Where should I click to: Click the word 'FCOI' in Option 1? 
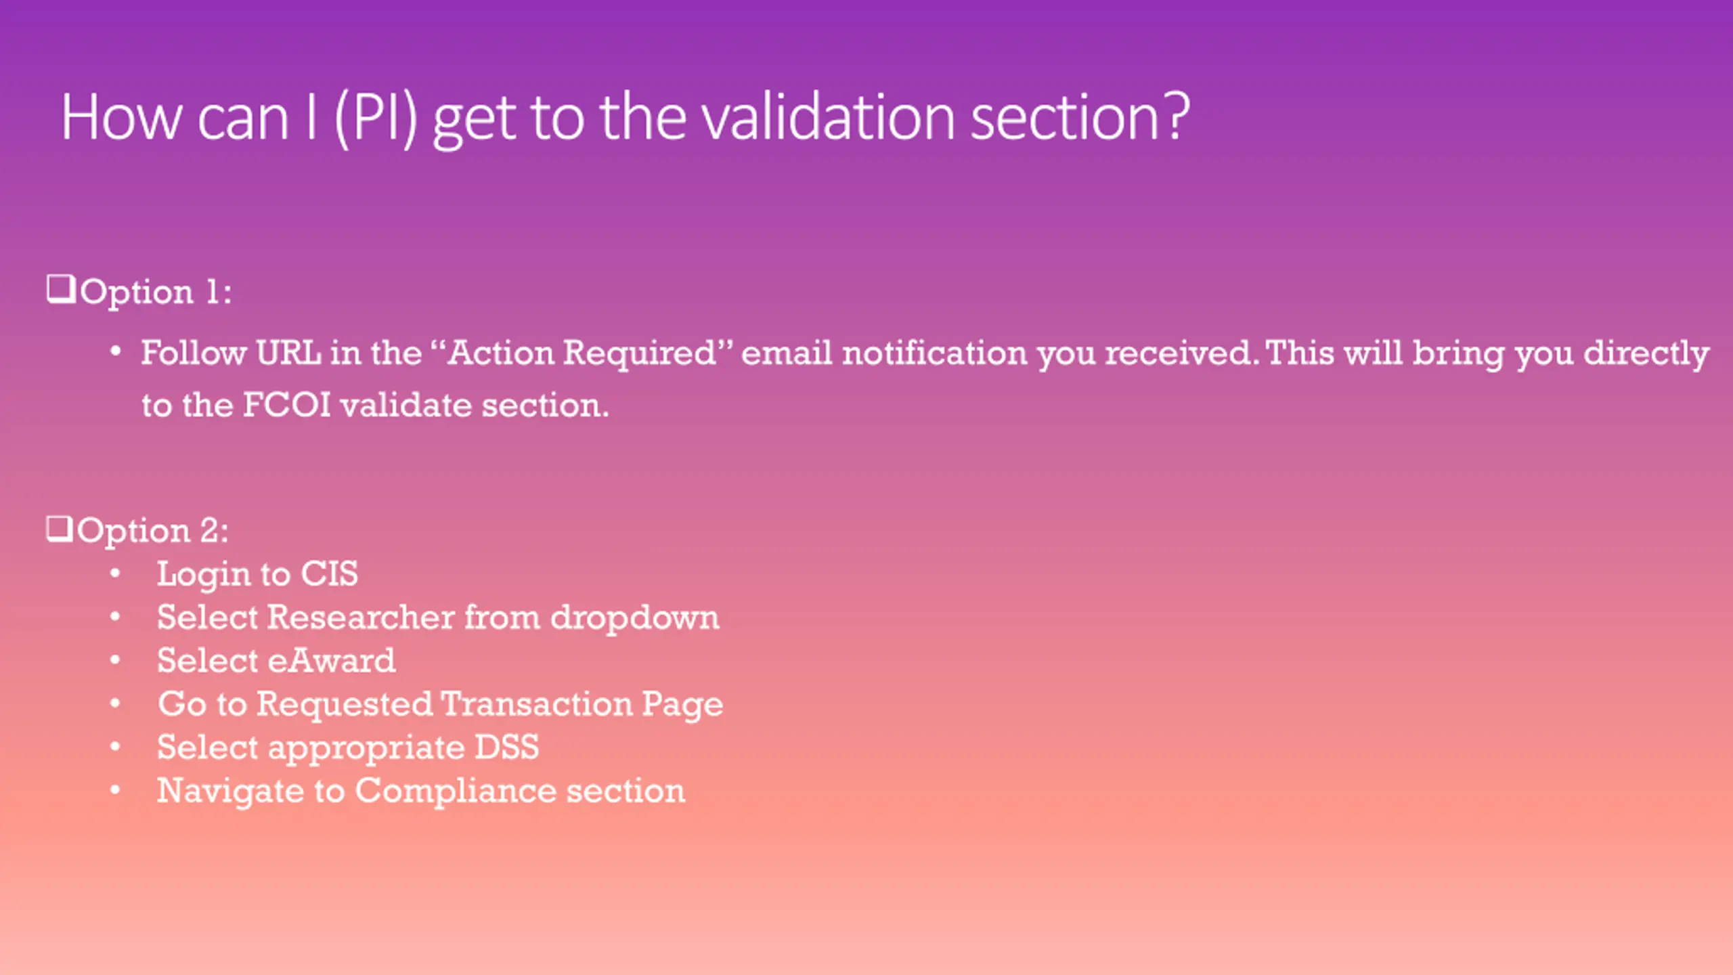point(287,405)
